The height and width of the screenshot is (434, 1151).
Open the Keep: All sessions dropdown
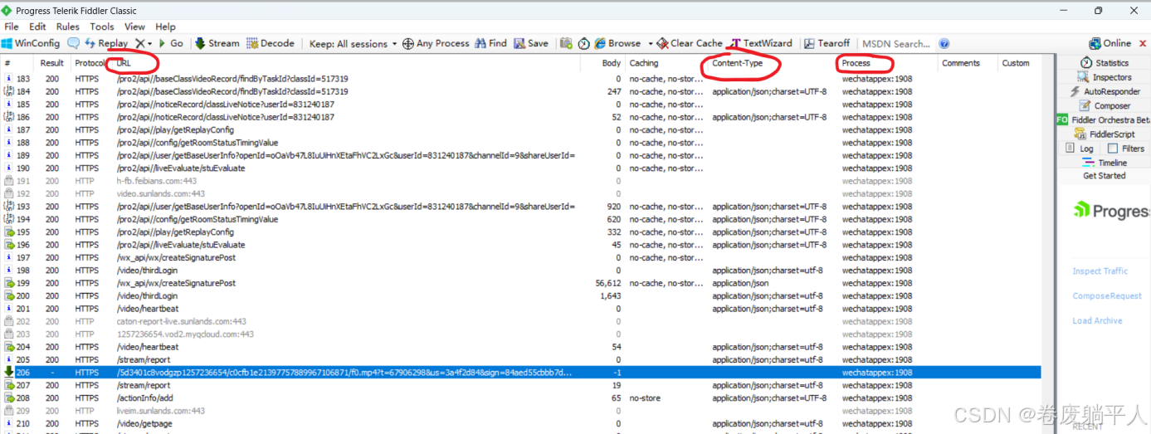tap(353, 43)
